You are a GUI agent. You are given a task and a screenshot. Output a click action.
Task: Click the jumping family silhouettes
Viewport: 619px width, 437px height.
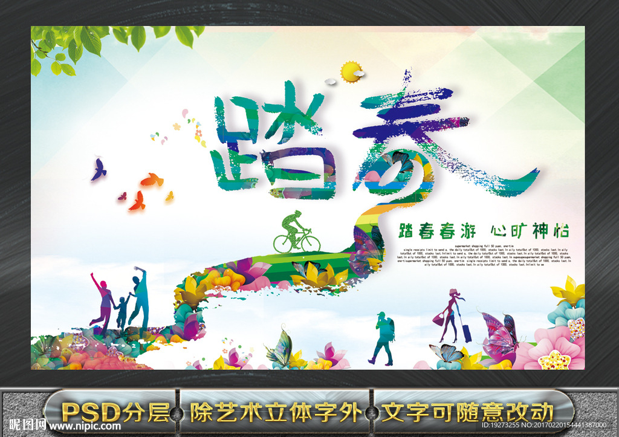[120, 301]
